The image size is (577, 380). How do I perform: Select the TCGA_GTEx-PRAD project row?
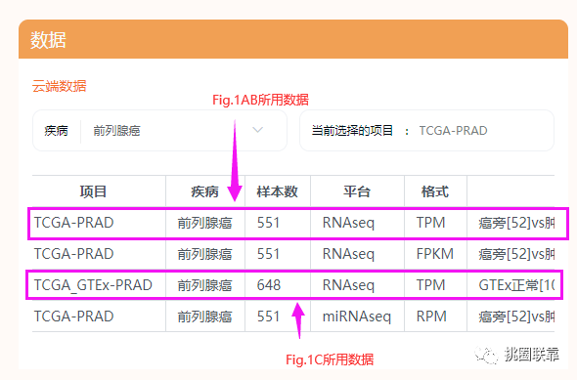pyautogui.click(x=293, y=285)
